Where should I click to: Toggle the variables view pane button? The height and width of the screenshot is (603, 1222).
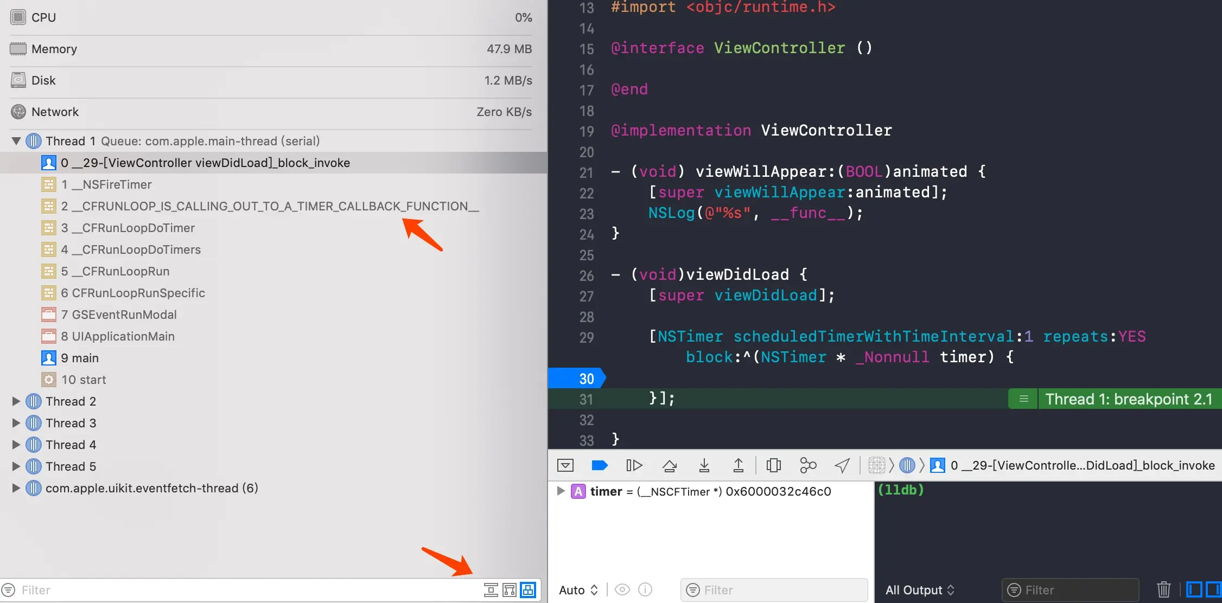(1194, 589)
